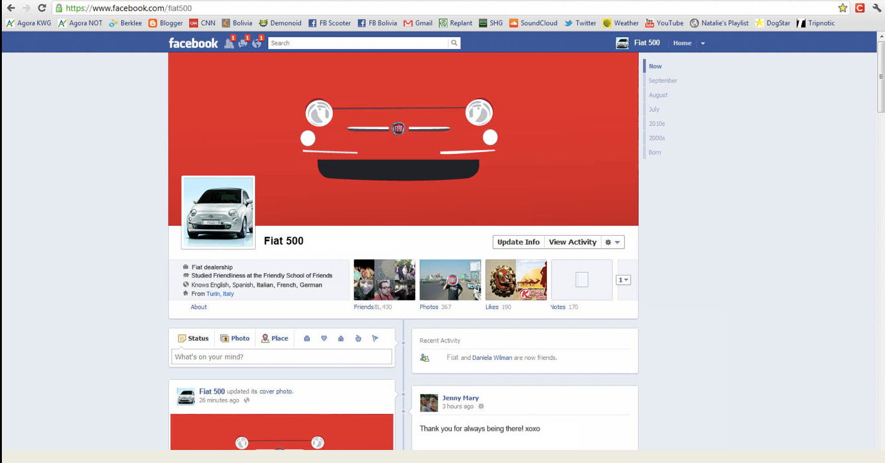This screenshot has width=885, height=463.
Task: Open Daniela Wilman's profile link
Action: pyautogui.click(x=492, y=357)
